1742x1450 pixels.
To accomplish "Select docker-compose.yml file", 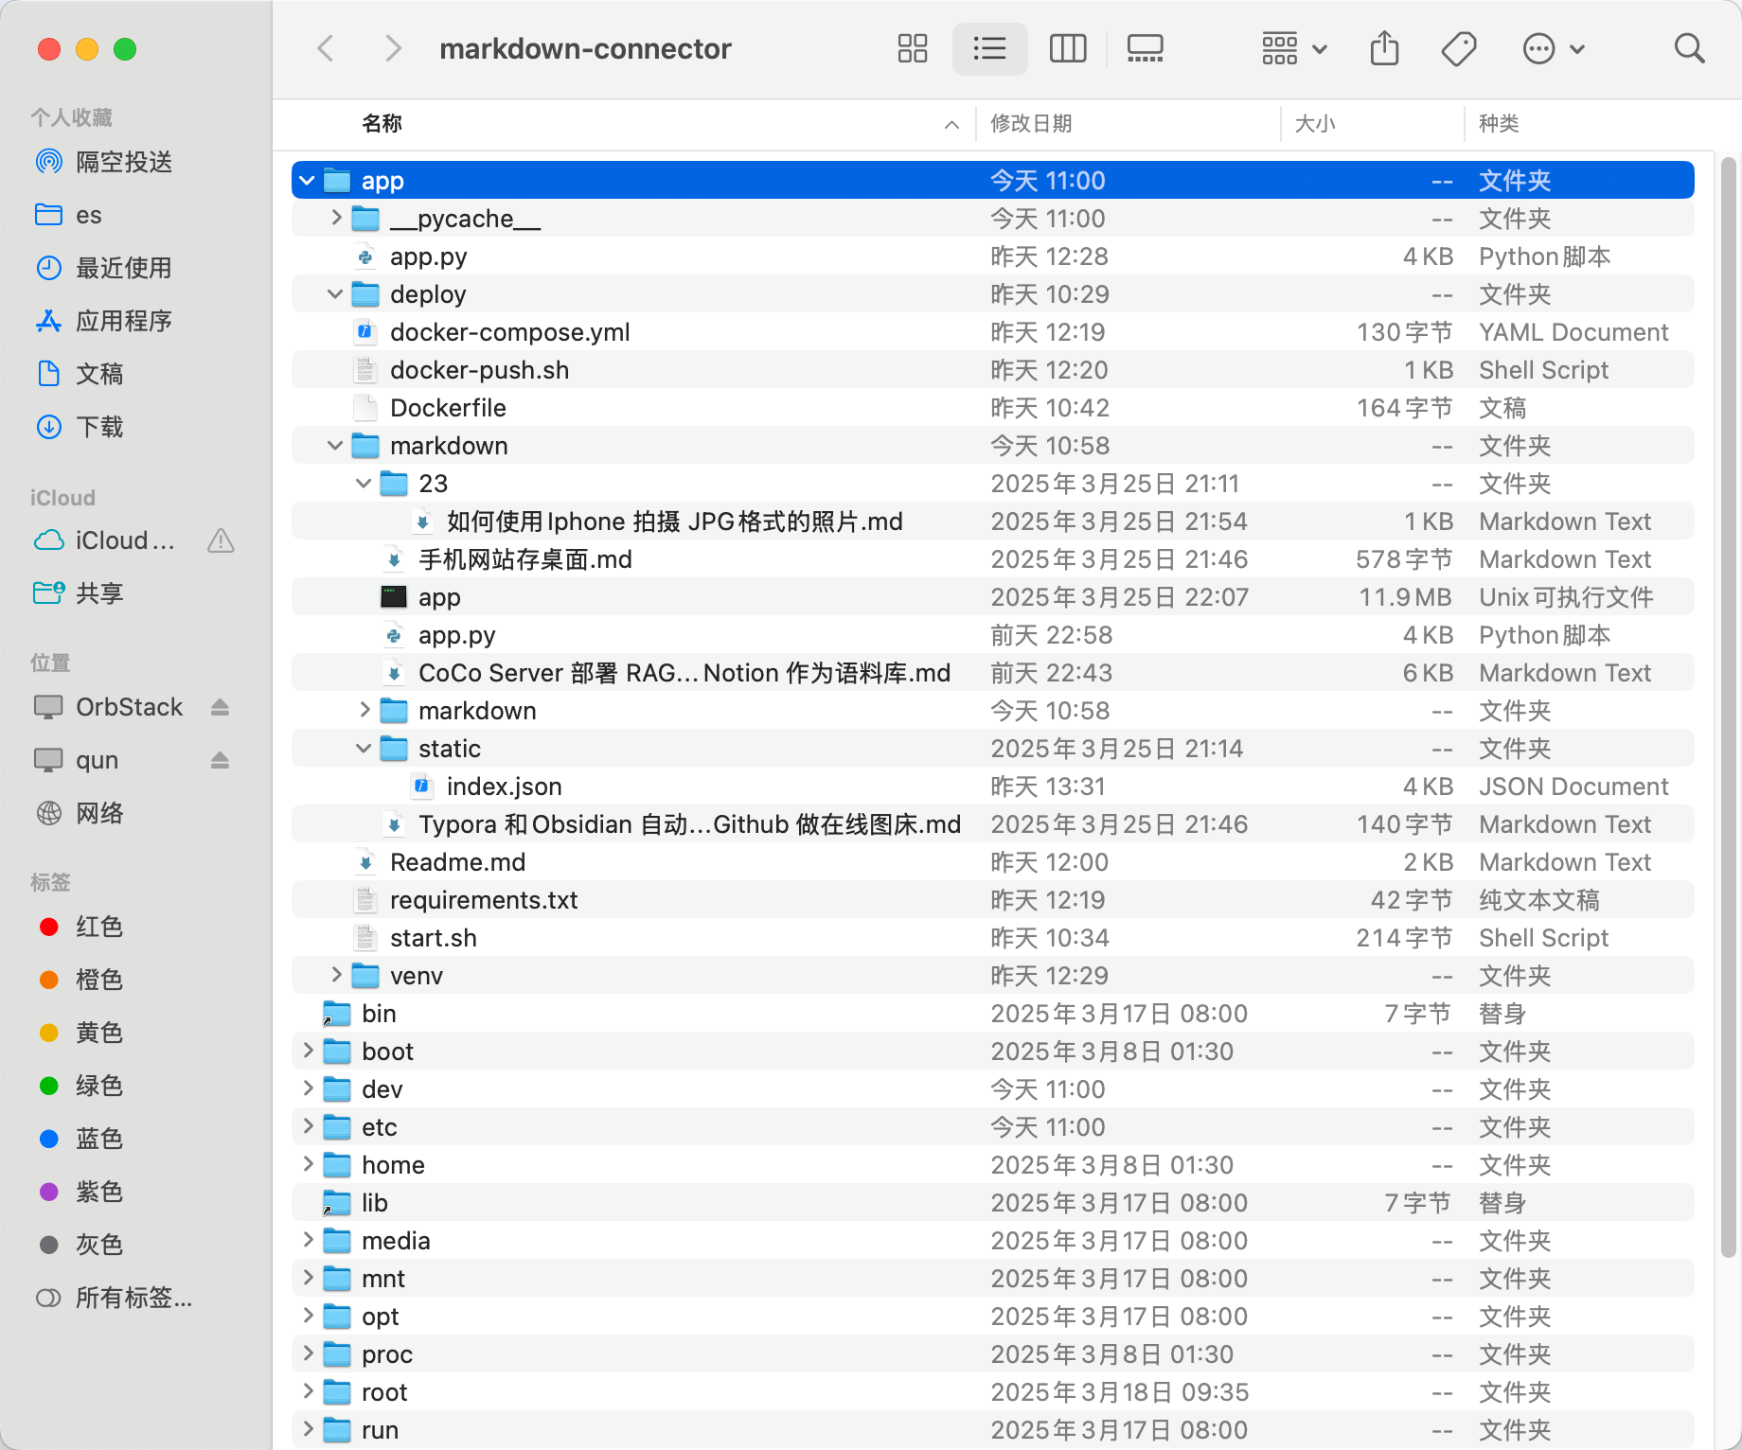I will point(992,332).
